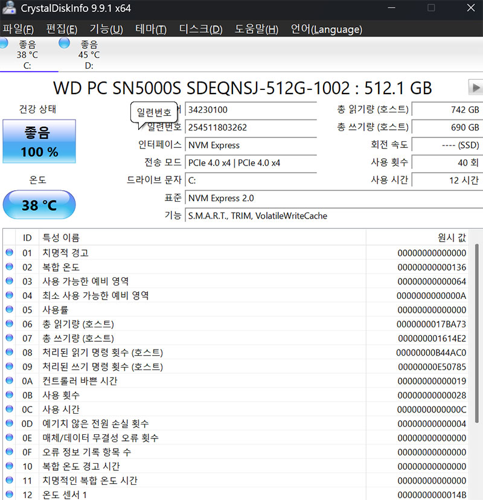Click the total host reads value 742 GB
Viewport: 483px width, 500px height.
pos(447,110)
